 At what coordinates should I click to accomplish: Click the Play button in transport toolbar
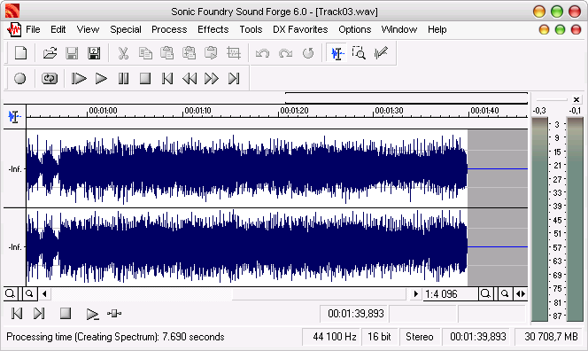[101, 79]
